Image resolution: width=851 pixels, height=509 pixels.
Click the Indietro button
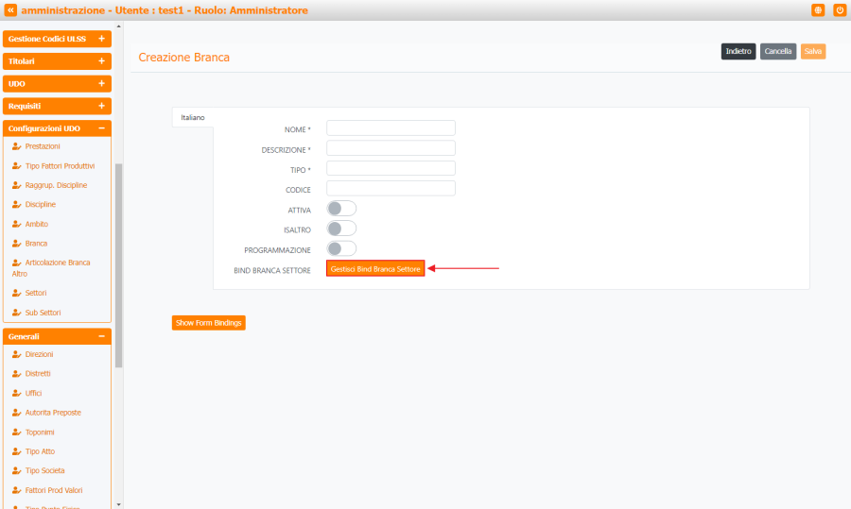(738, 52)
